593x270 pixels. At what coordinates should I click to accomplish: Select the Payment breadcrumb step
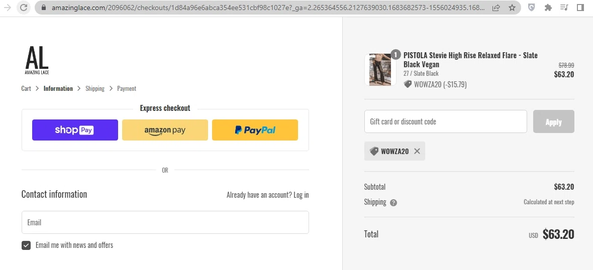tap(127, 88)
